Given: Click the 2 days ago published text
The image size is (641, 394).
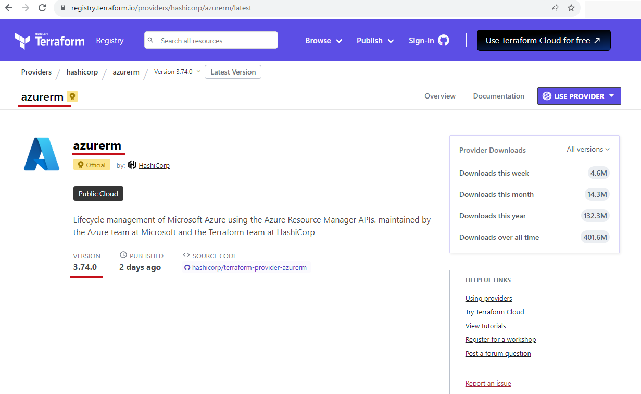Looking at the screenshot, I should [140, 267].
